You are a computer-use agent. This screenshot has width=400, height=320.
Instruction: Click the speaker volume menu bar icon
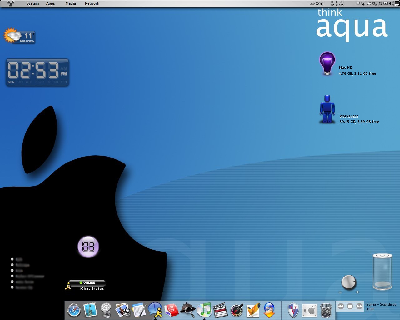[x=391, y=3]
